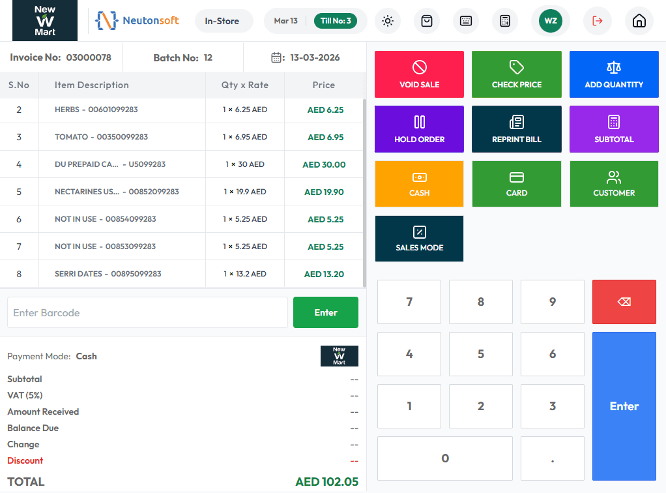
Task: Click the red logout arrow icon
Action: coord(597,21)
